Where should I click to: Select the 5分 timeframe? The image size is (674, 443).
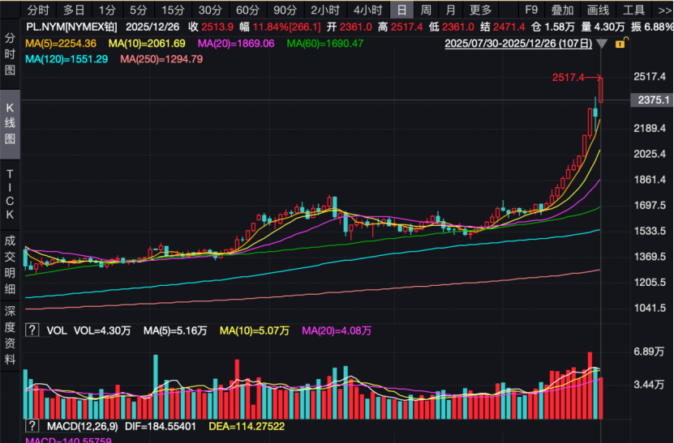(139, 10)
